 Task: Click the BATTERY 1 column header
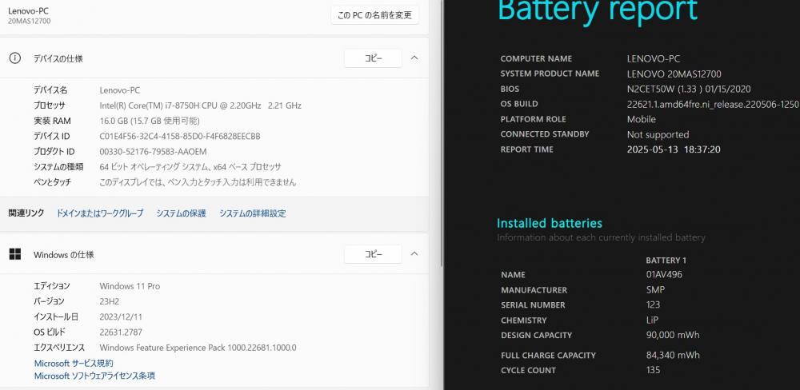(666, 260)
